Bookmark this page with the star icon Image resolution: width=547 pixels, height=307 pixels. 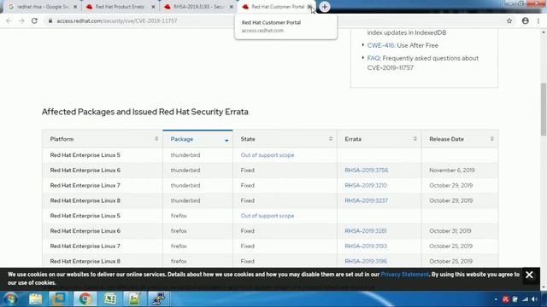click(x=509, y=20)
